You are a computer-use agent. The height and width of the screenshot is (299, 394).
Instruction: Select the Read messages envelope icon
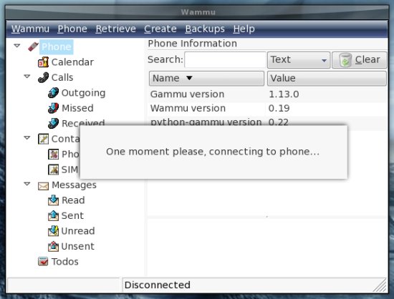click(x=53, y=200)
